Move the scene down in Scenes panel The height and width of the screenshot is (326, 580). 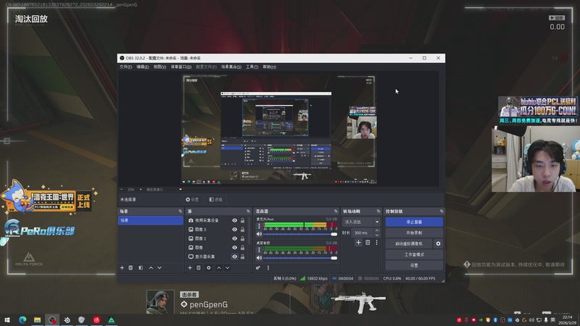pyautogui.click(x=159, y=267)
